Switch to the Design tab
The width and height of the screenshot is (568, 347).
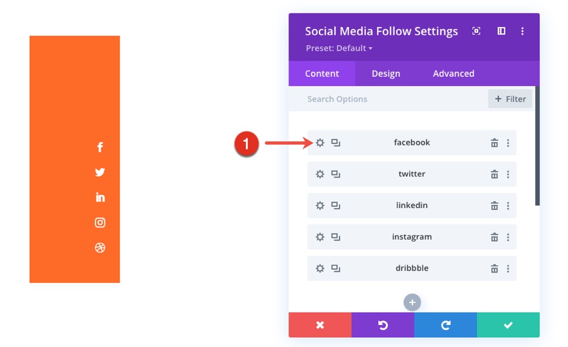[386, 74]
